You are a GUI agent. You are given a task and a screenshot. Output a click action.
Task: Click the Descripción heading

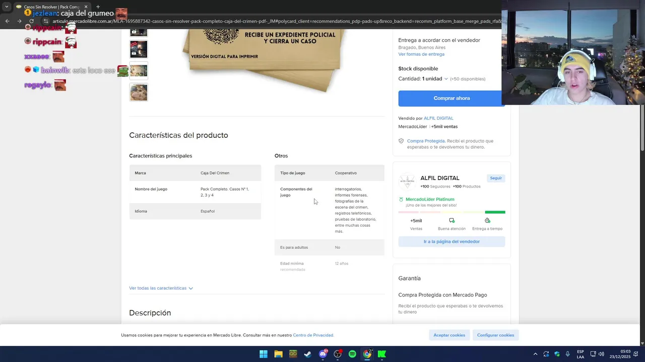[150, 313]
